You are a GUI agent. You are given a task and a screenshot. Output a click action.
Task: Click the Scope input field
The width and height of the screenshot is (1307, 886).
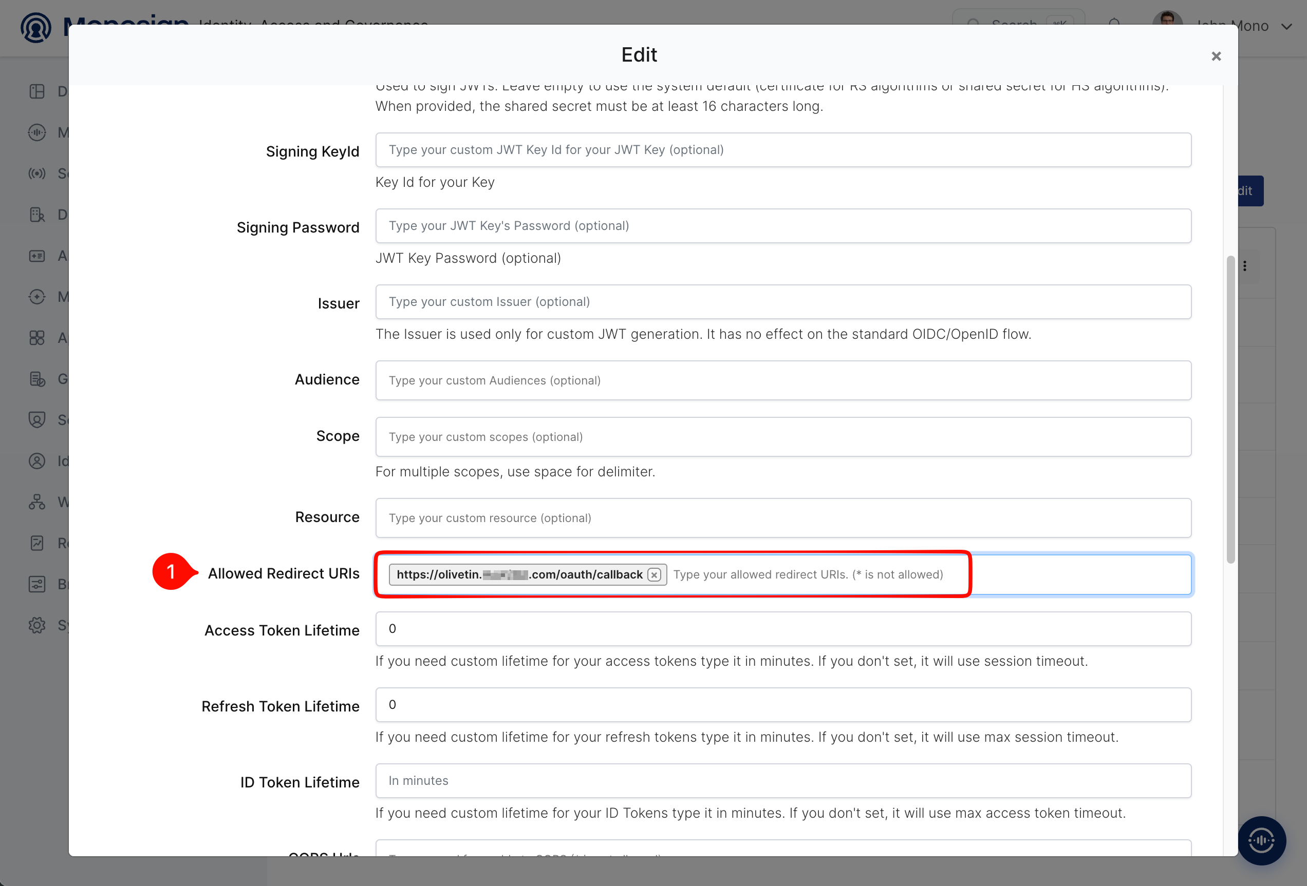(783, 436)
